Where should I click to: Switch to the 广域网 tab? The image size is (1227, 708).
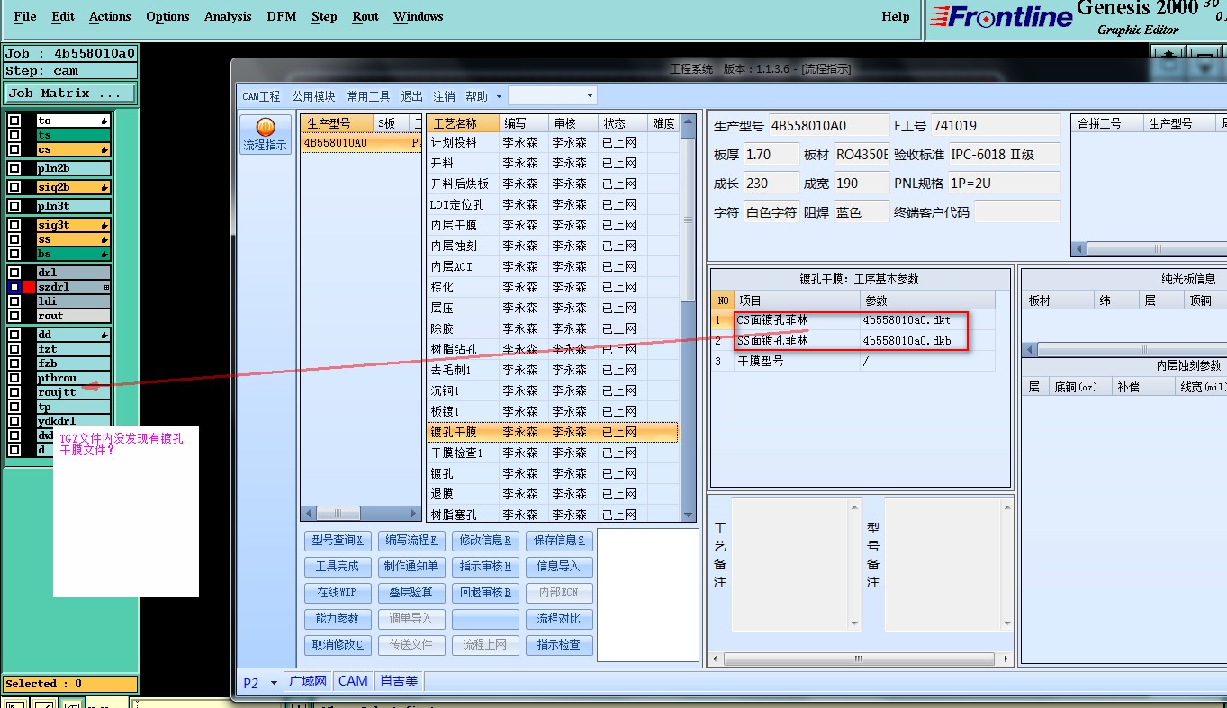[308, 681]
